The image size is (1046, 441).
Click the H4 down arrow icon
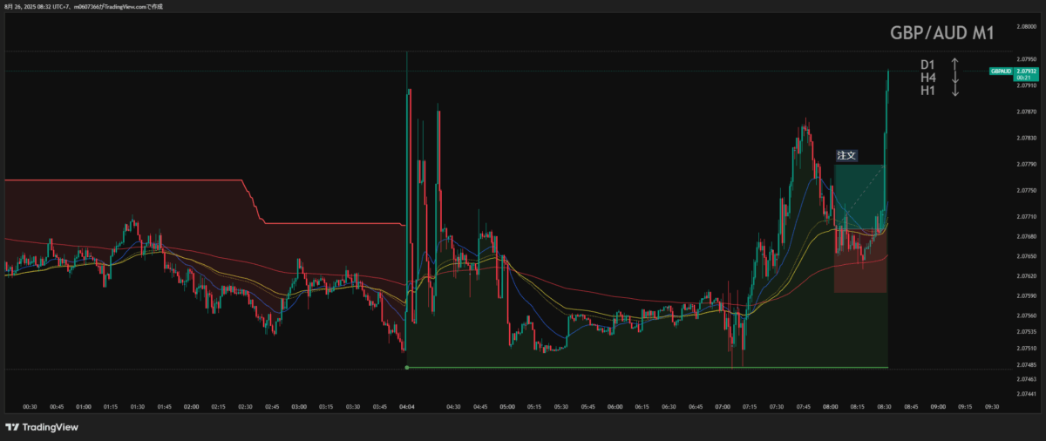pos(954,78)
